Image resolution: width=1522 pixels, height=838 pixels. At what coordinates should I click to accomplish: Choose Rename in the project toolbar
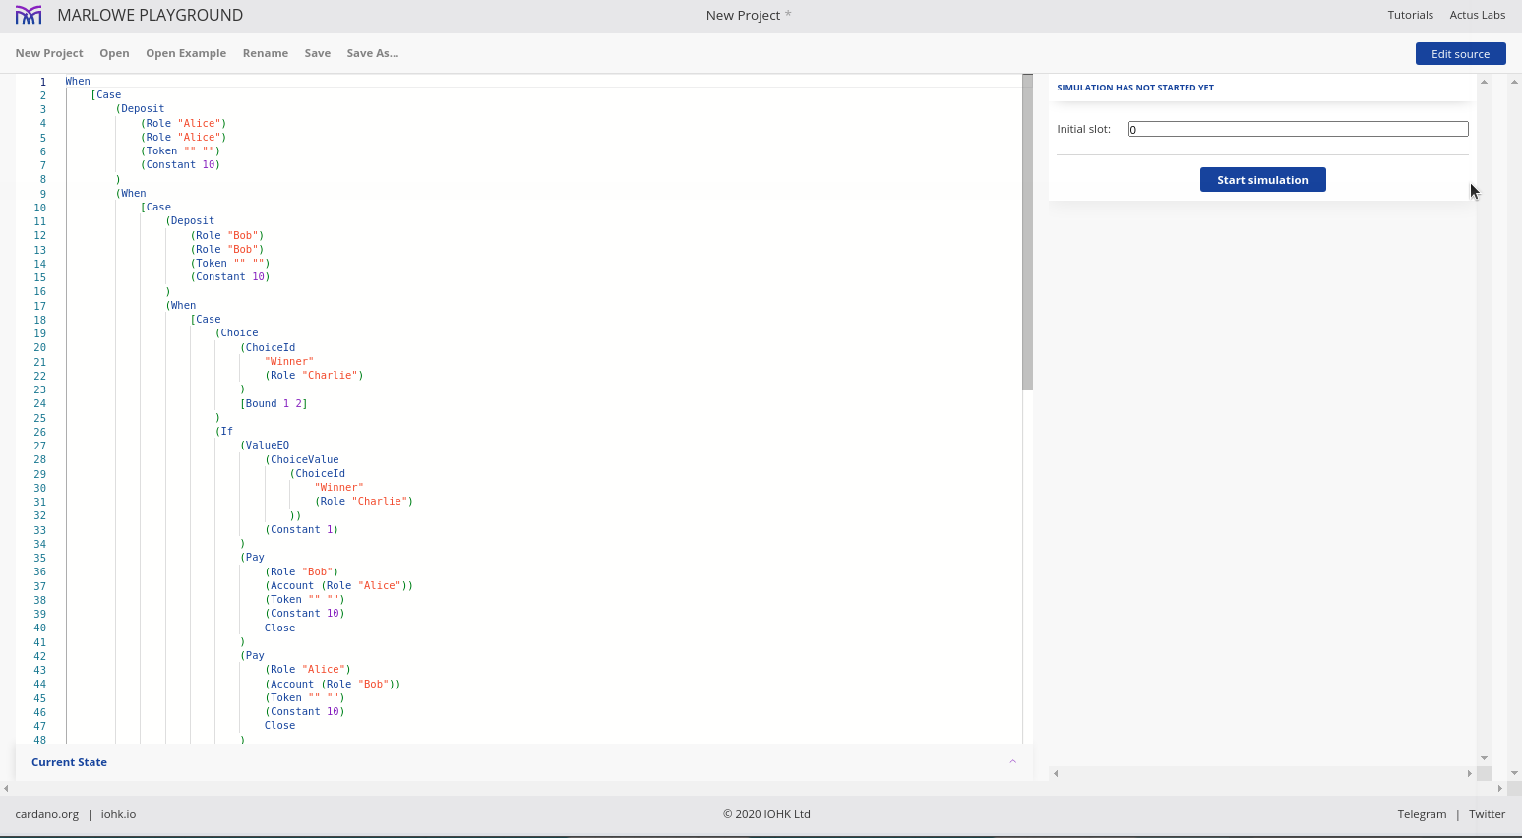click(x=266, y=53)
